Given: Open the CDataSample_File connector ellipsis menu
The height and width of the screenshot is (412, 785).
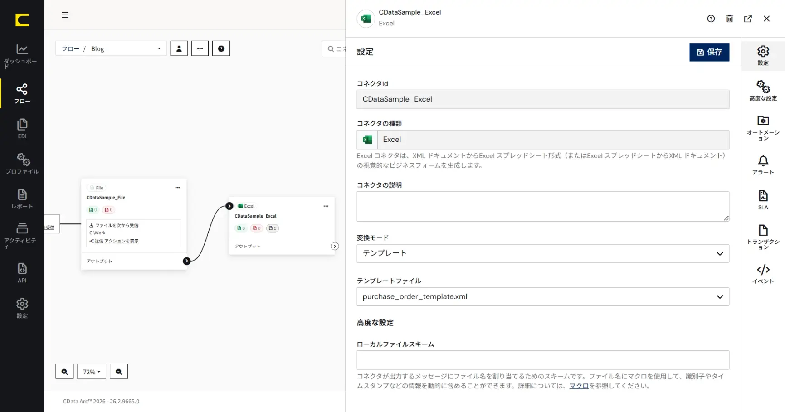Looking at the screenshot, I should (x=178, y=188).
